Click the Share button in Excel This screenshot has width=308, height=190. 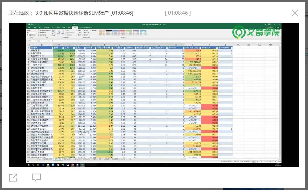(277, 28)
